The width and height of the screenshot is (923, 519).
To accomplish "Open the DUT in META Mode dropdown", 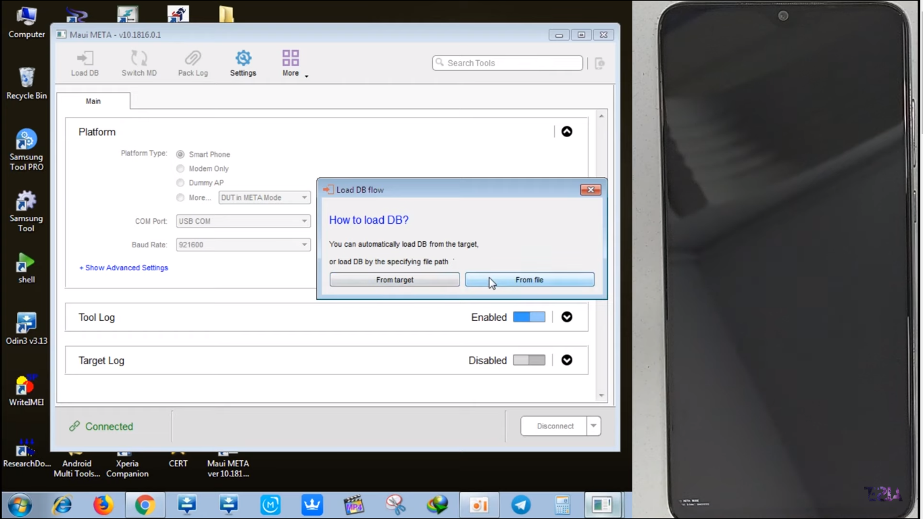I will pyautogui.click(x=264, y=197).
